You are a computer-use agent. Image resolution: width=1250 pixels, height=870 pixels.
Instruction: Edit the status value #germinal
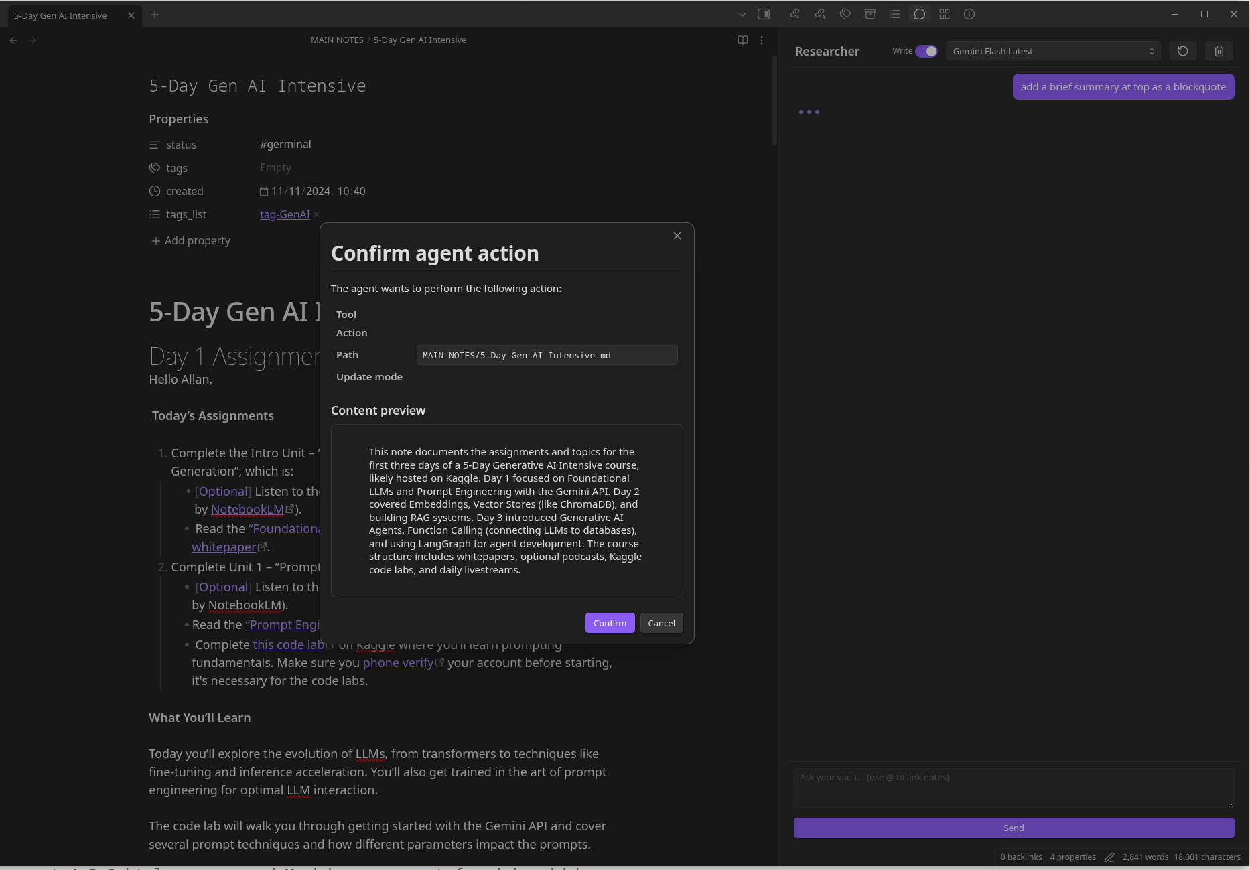point(285,144)
